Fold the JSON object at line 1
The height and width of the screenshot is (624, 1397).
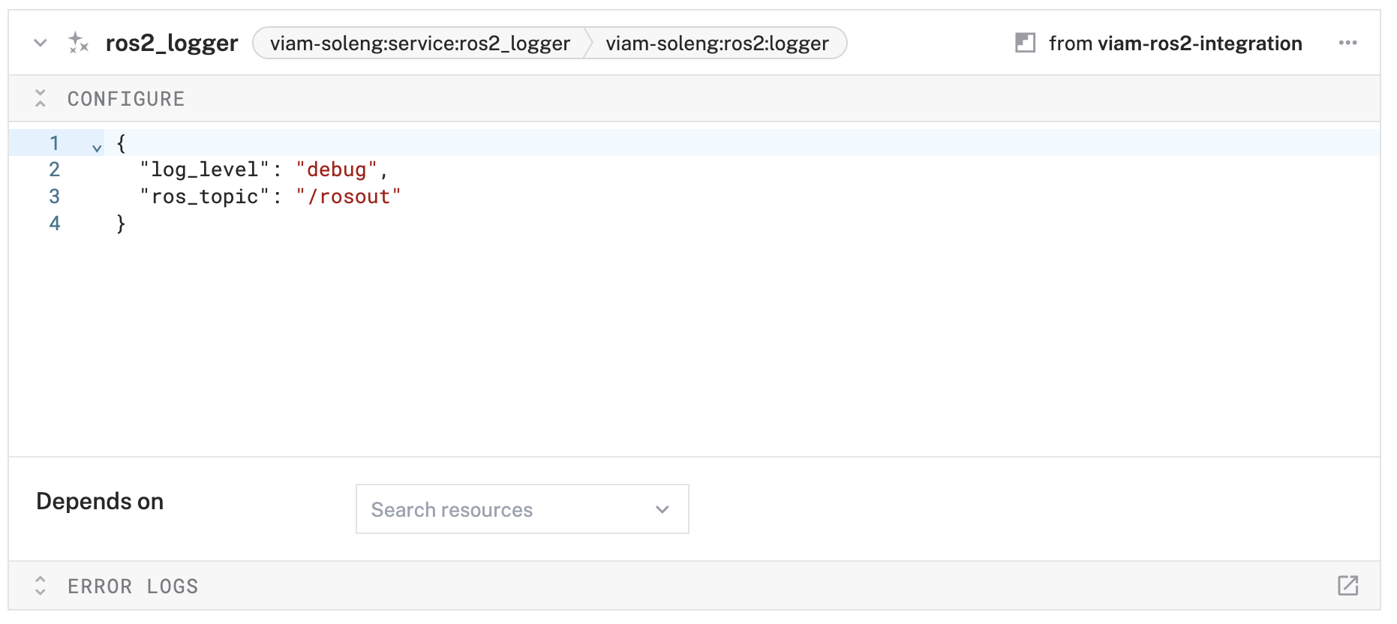[97, 148]
